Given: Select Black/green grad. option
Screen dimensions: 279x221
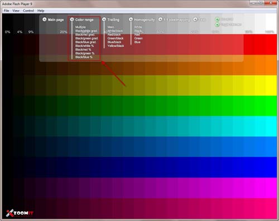Looking at the screenshot, I should coord(86,38).
